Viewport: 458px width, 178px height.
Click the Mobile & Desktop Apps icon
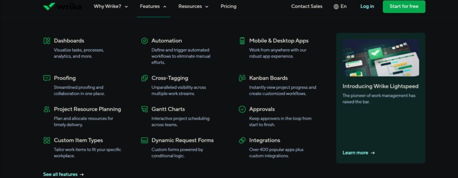(242, 41)
